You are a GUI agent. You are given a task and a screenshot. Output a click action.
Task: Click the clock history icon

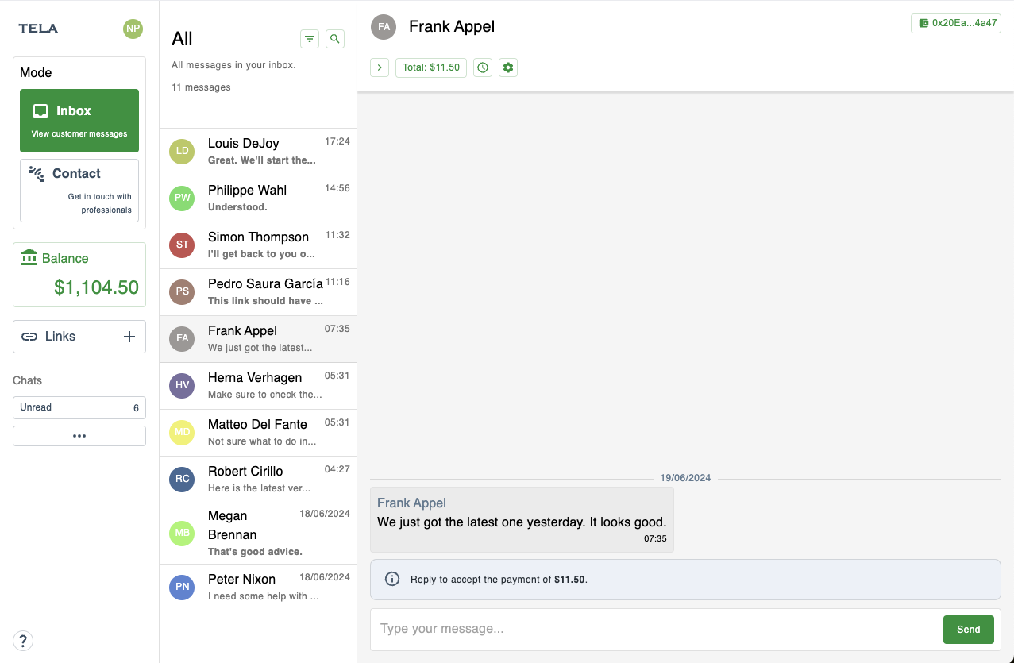click(483, 67)
